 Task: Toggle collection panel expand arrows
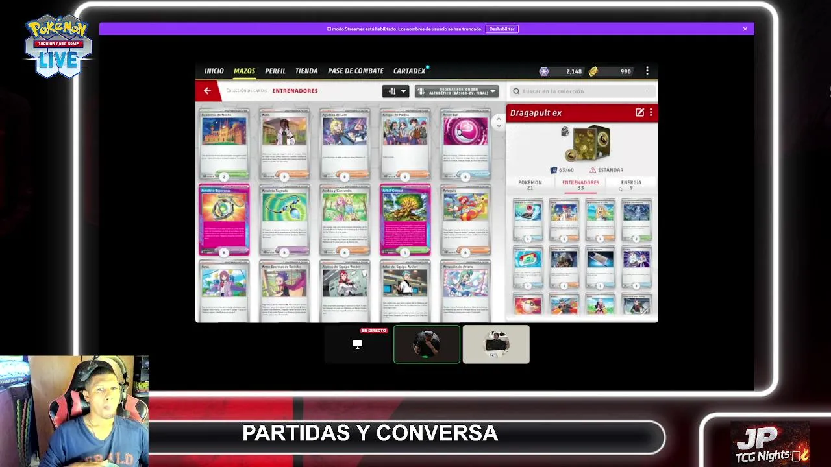click(x=499, y=121)
